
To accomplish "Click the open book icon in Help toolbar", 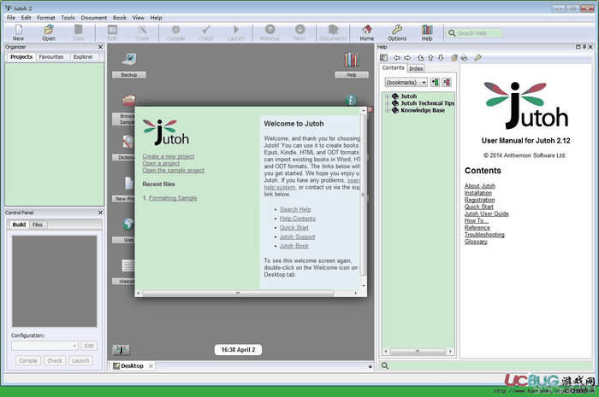I will [454, 57].
